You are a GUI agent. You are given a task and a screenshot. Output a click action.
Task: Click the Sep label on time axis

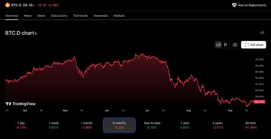point(230,111)
